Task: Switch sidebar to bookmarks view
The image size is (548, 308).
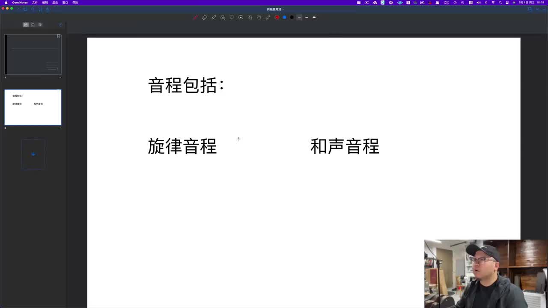Action: click(33, 25)
